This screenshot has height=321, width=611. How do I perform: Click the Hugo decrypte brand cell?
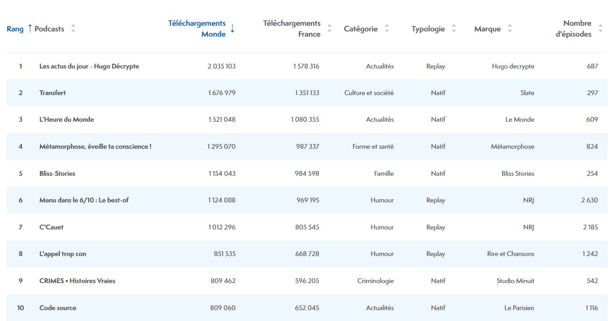tap(513, 66)
